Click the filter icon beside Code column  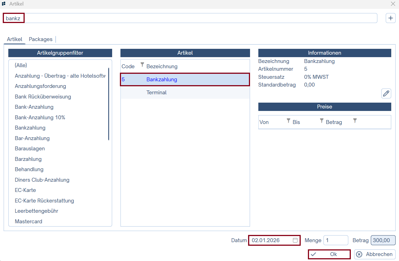pos(142,65)
